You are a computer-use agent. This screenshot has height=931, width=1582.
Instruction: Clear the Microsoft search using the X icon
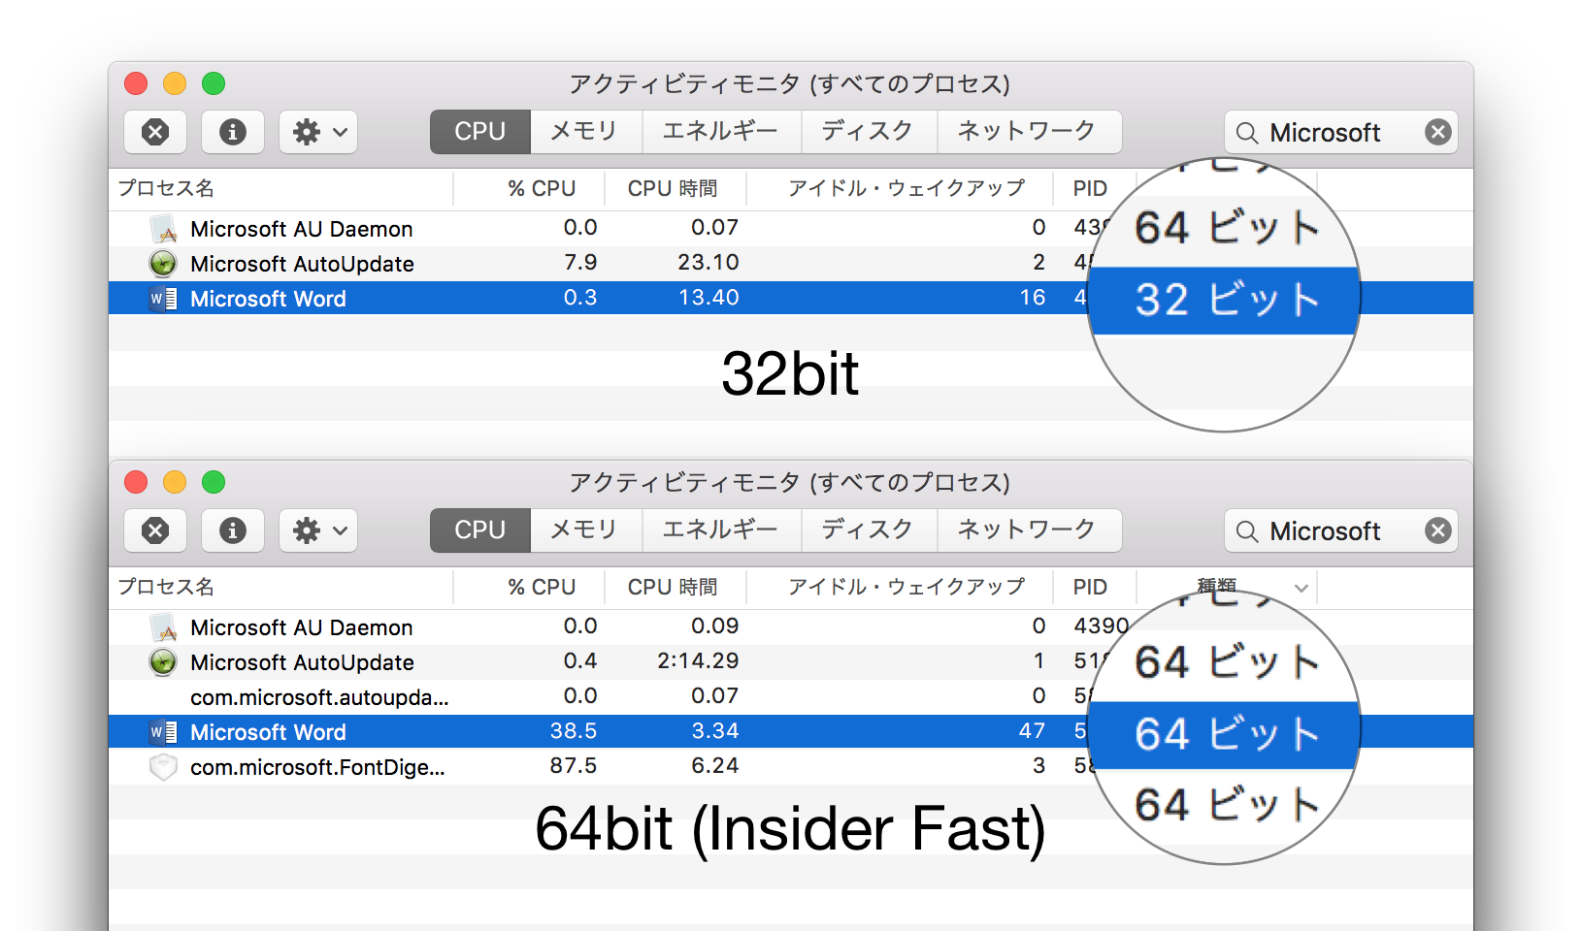(1438, 132)
